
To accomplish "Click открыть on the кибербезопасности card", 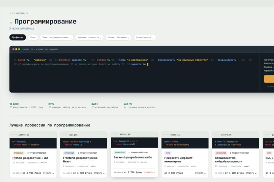I will [x=251, y=173].
